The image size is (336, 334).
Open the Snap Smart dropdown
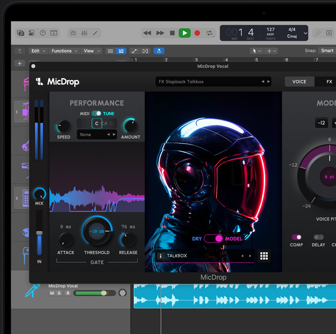(x=327, y=51)
